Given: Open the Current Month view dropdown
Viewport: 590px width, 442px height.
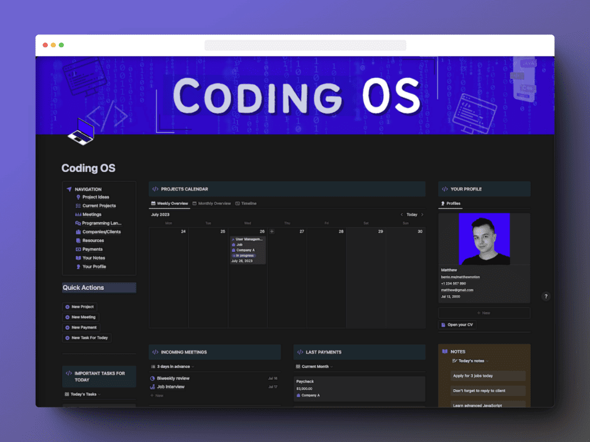Looking at the screenshot, I should (317, 366).
